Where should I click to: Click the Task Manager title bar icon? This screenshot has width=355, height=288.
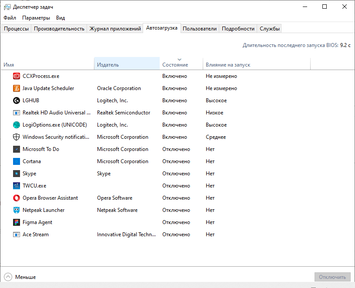7,7
